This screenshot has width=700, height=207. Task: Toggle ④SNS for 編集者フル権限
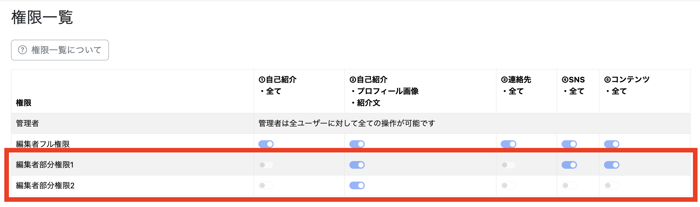pyautogui.click(x=569, y=144)
